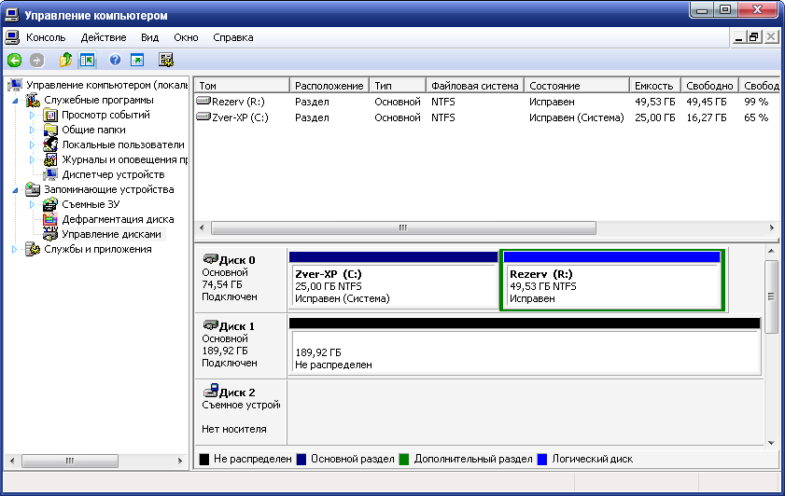The image size is (785, 496).
Task: Open the Действие menu
Action: point(103,37)
